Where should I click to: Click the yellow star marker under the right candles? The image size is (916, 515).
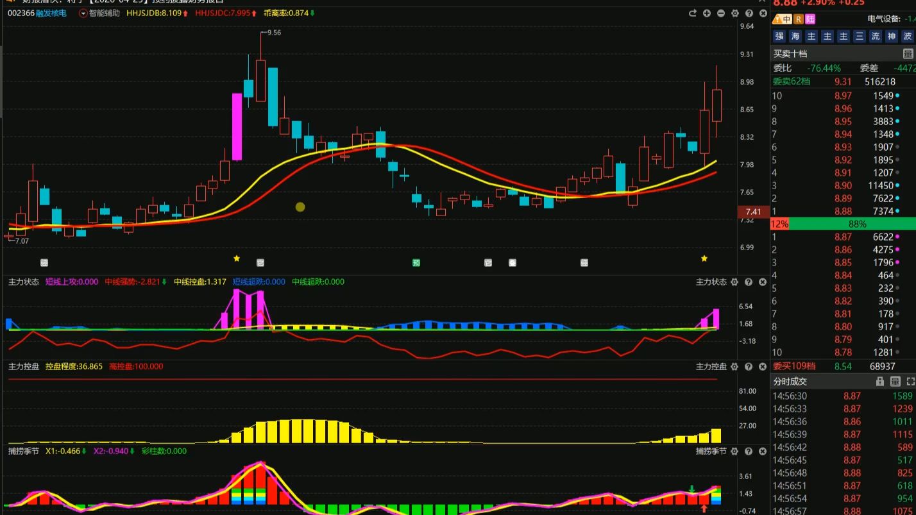(x=704, y=258)
